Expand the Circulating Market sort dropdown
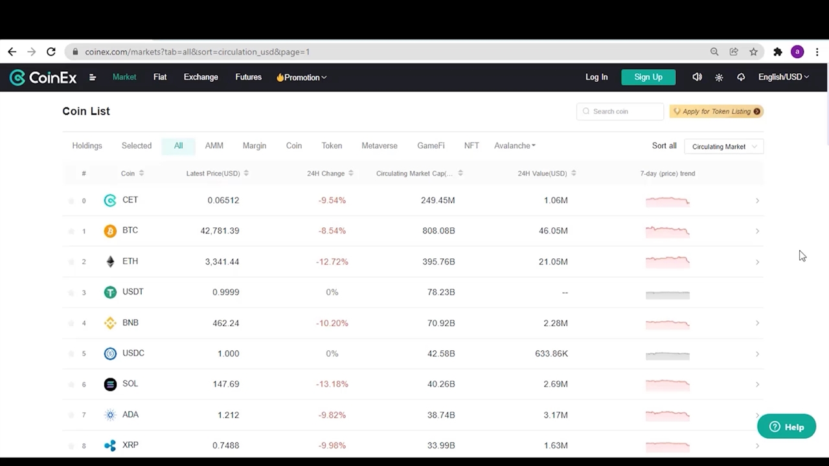The image size is (829, 466). [723, 147]
